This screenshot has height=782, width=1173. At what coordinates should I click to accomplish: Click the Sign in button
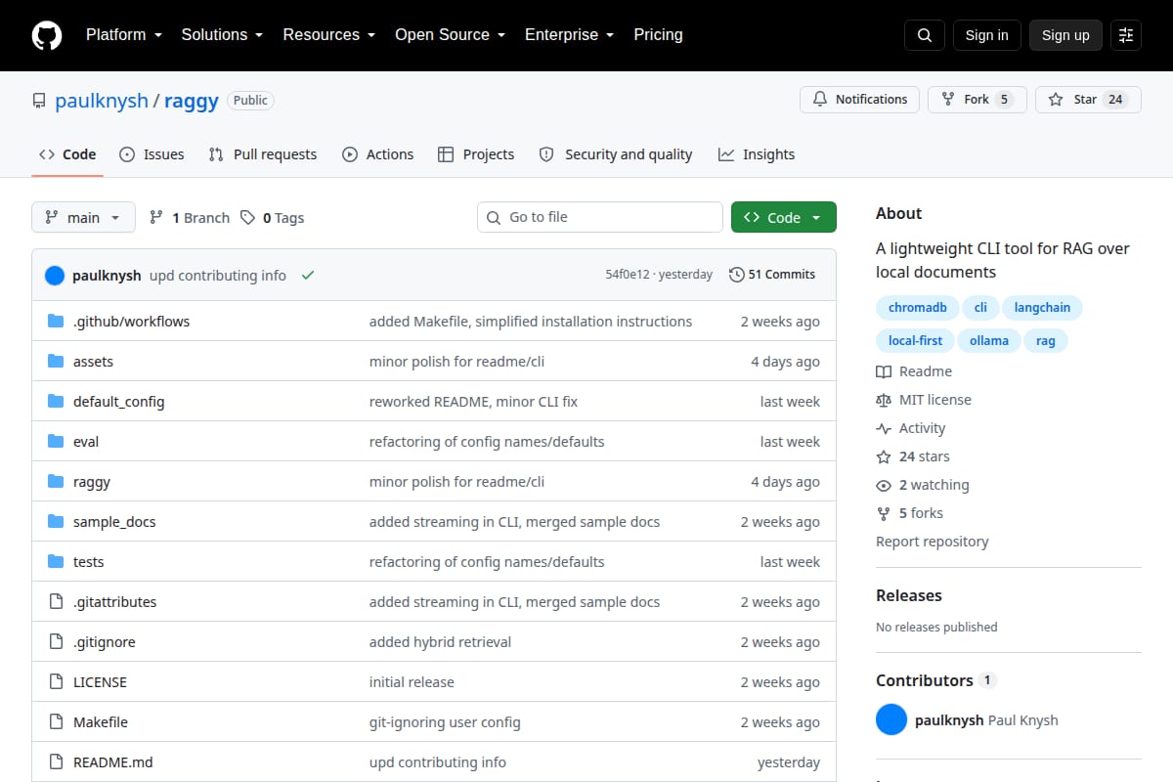(x=986, y=35)
